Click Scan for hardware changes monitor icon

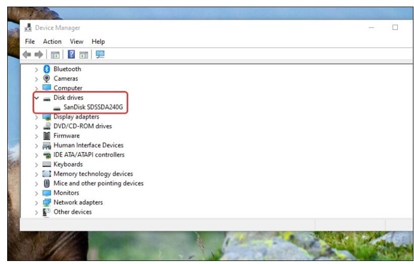(100, 54)
